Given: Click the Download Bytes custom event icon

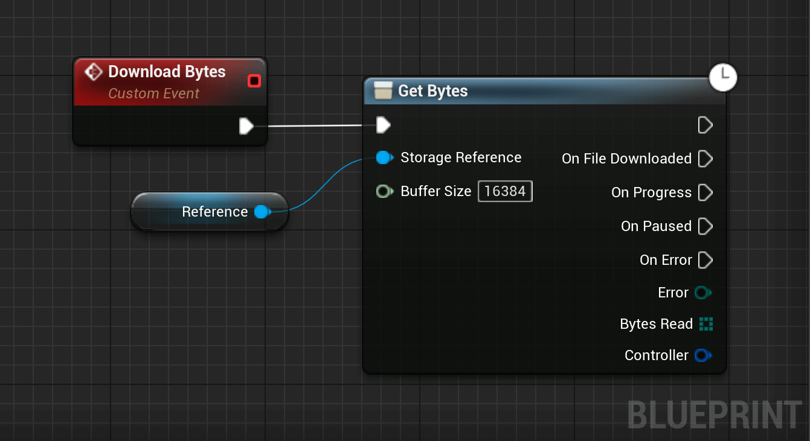Looking at the screenshot, I should pos(94,72).
